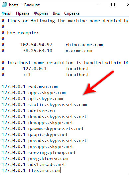Click the static.skypeassets.com line
This screenshot has height=175, width=129.
[44, 105]
